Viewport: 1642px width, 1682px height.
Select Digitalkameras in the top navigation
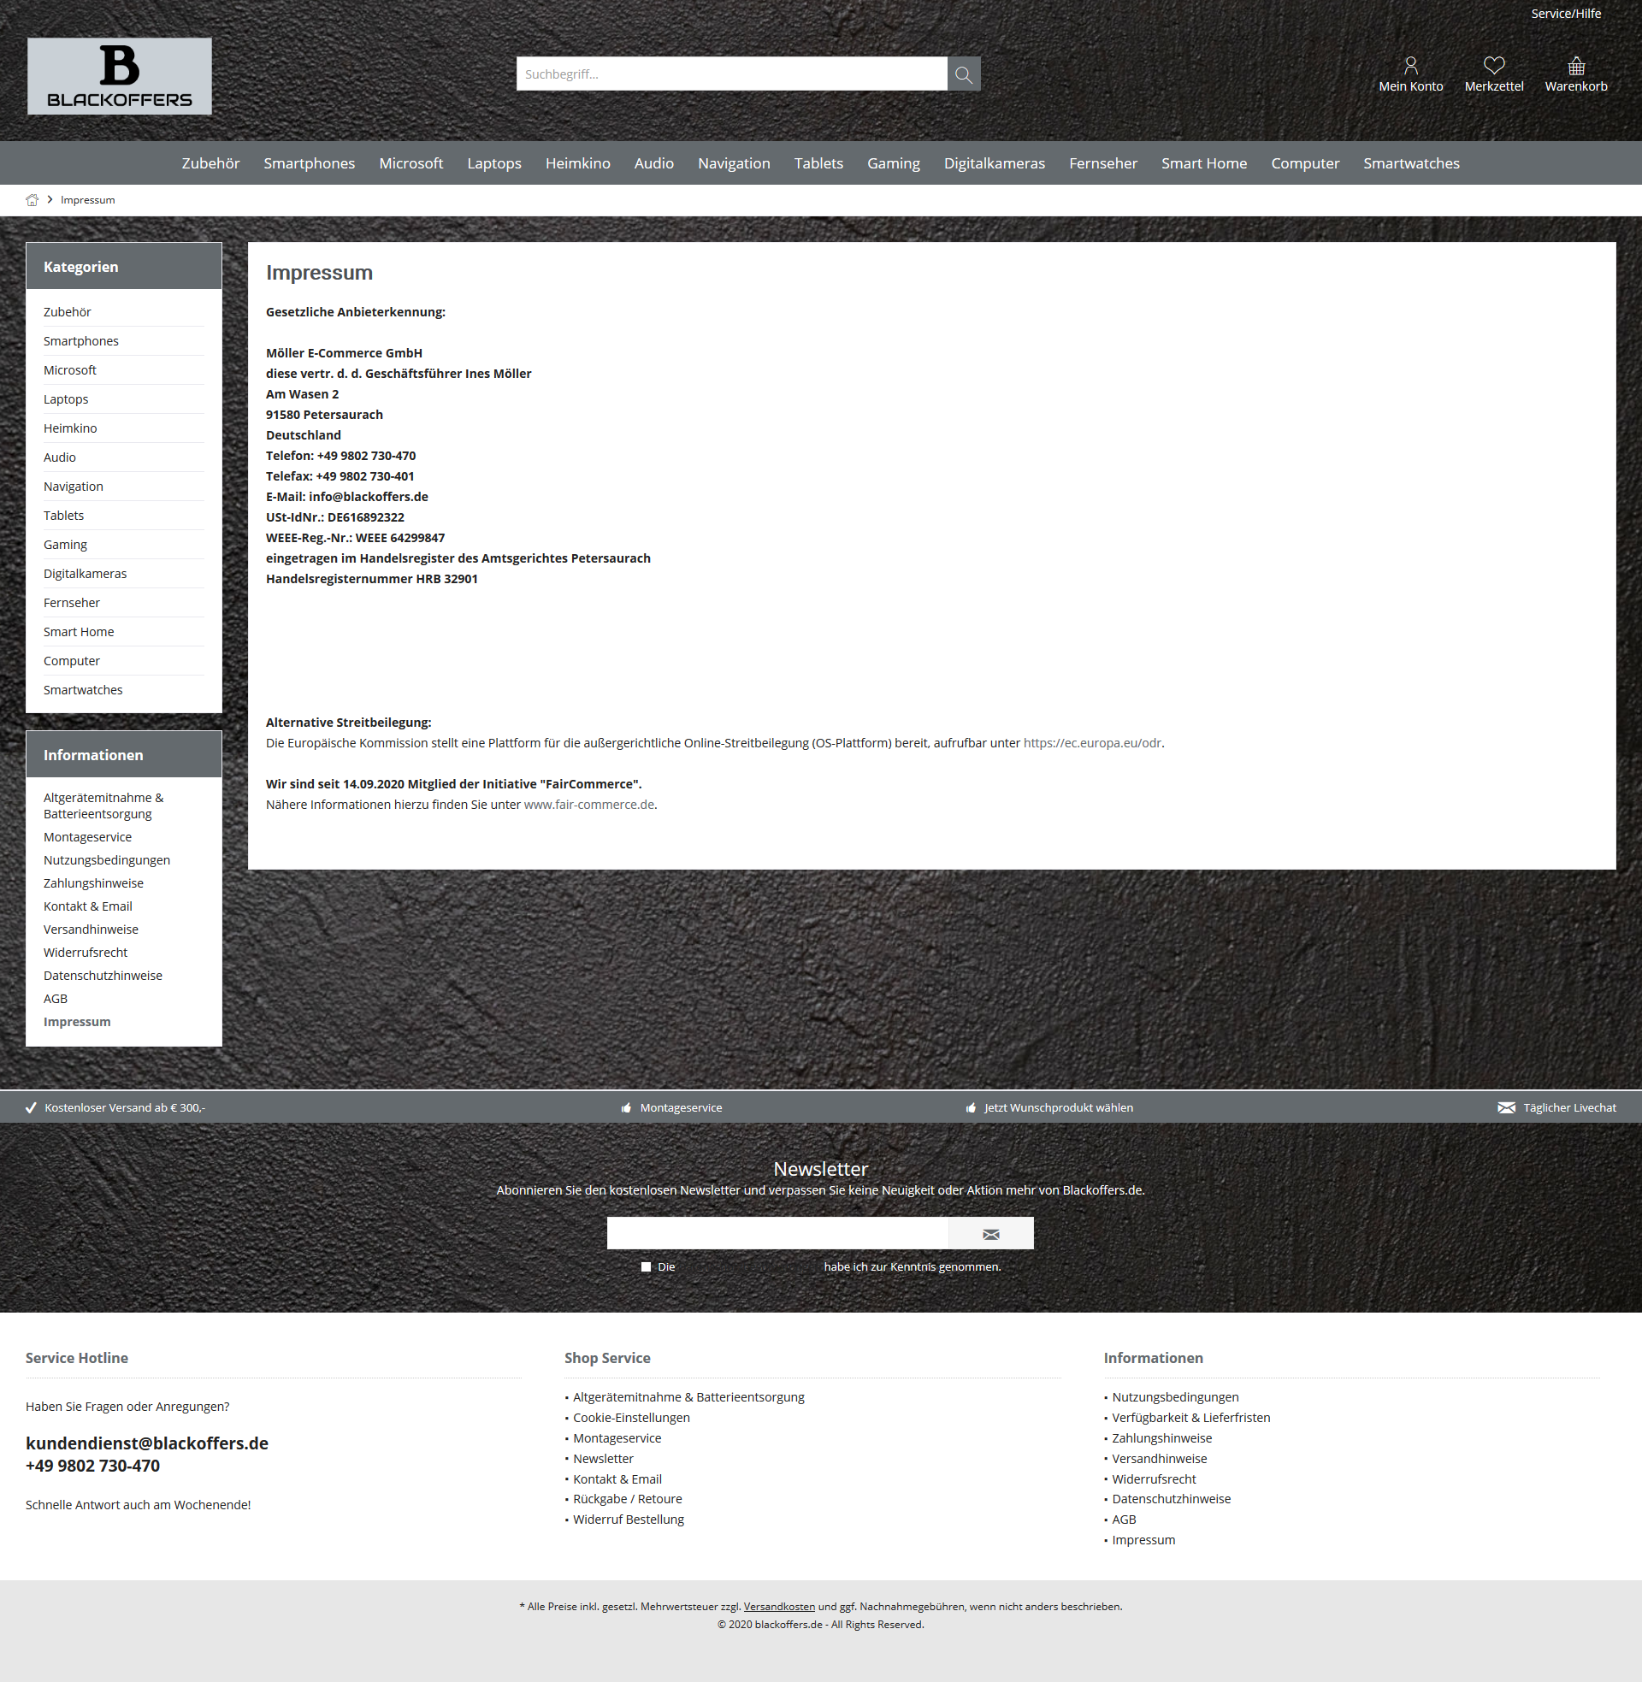coord(995,163)
